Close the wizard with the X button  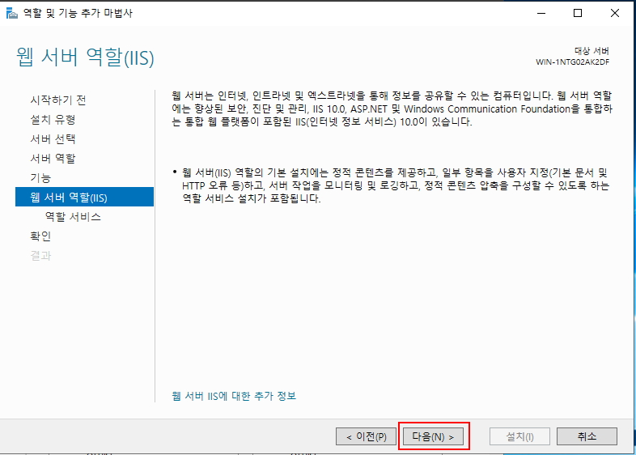click(x=615, y=13)
